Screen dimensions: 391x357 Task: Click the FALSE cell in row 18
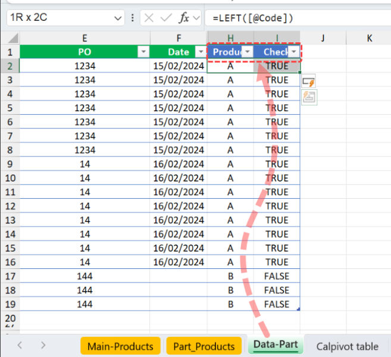[276, 290]
